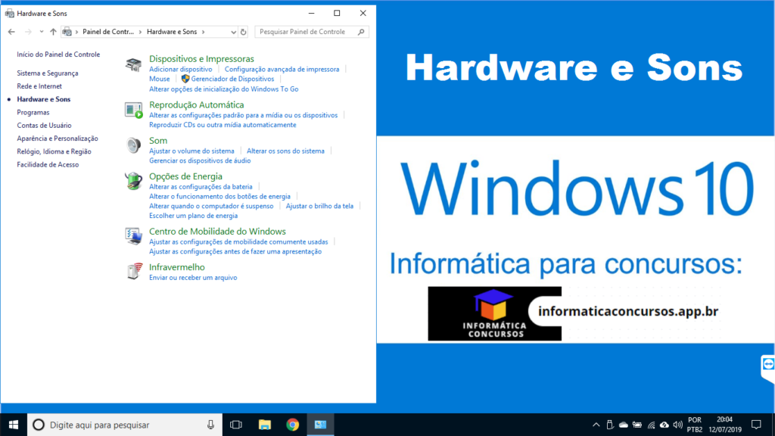Click the Infravermelho icon
775x436 pixels.
133,272
